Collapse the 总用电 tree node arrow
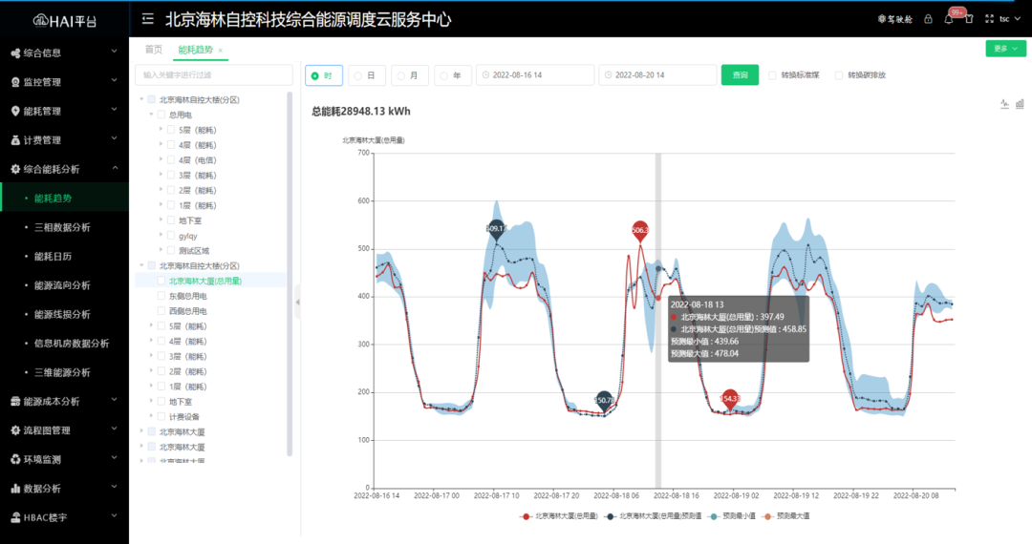Screen dimensions: 1032x544 151,115
